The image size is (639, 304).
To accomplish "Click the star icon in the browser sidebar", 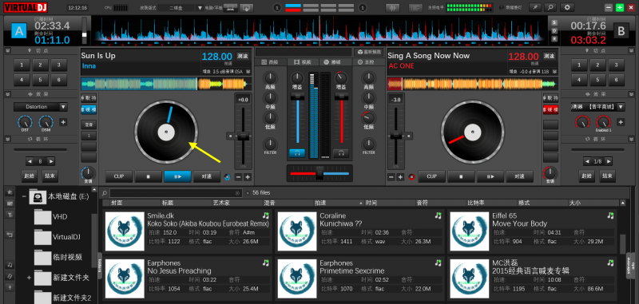I will (x=10, y=192).
